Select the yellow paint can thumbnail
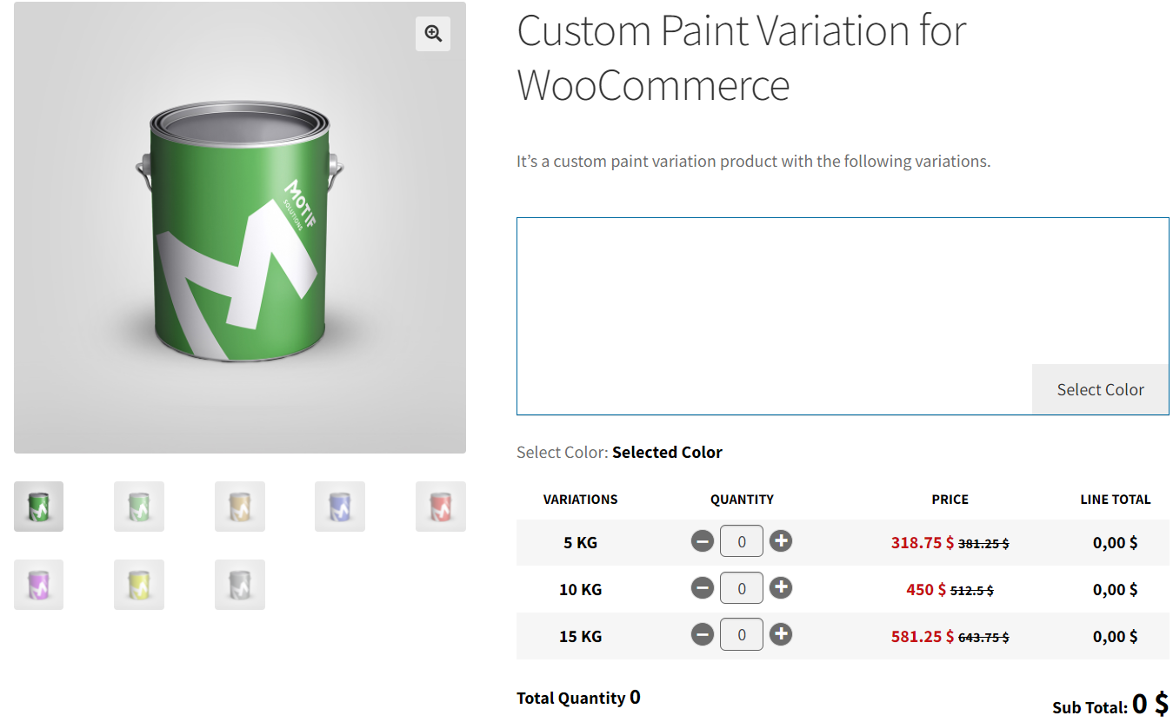 coord(139,585)
